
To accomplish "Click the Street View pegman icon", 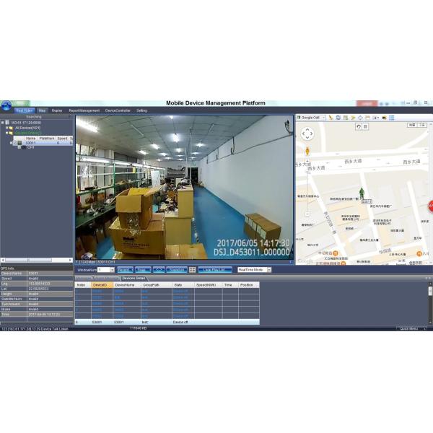I will tap(307, 151).
